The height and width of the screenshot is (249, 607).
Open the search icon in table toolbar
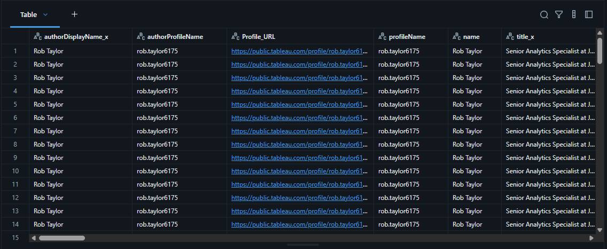coord(544,15)
